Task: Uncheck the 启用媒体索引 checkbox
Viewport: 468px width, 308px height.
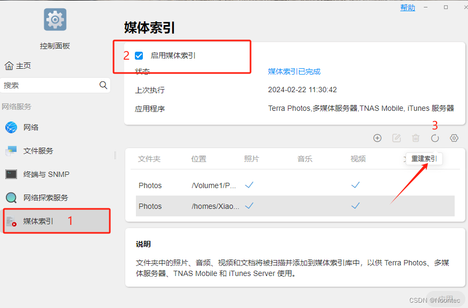Action: tap(139, 55)
